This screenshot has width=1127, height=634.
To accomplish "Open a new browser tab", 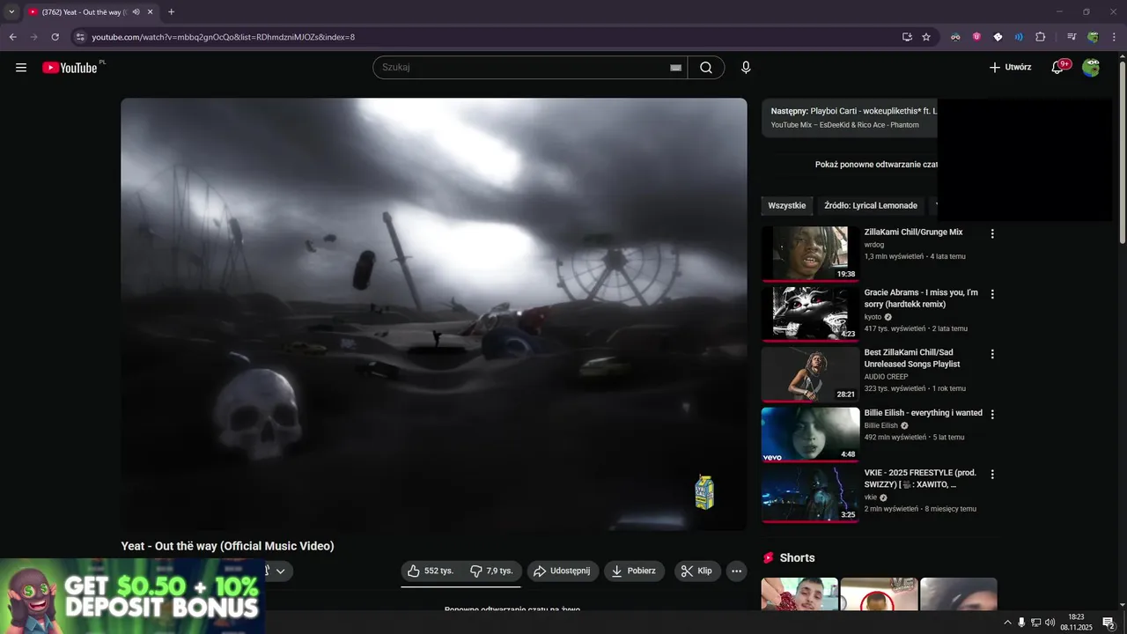I will pyautogui.click(x=171, y=12).
